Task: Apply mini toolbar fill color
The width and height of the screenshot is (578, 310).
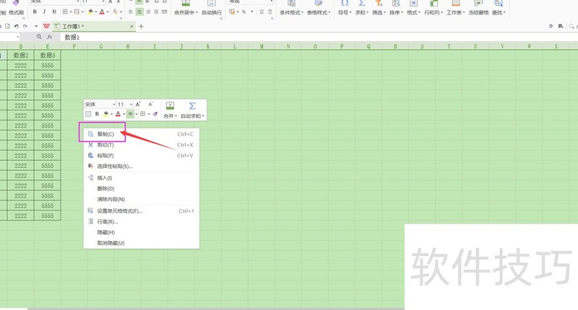Action: click(x=105, y=114)
